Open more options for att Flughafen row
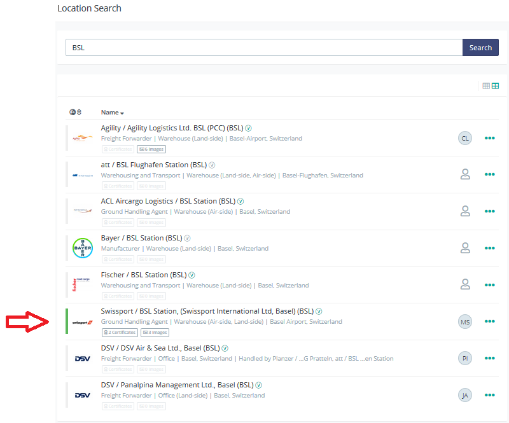The image size is (509, 423). (489, 174)
